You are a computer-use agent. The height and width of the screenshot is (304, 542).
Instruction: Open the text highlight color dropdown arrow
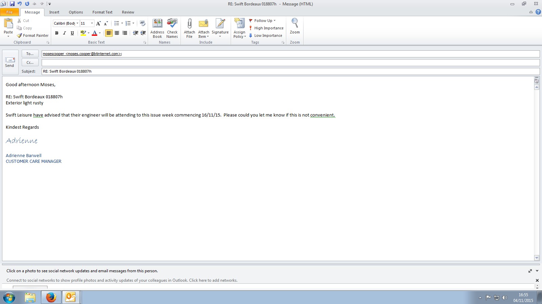tap(88, 33)
